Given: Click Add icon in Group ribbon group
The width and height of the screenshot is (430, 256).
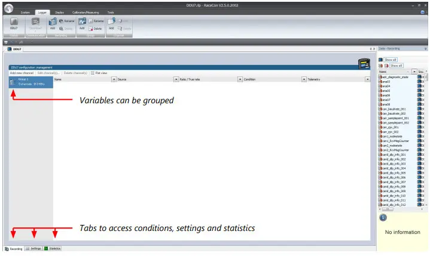Looking at the screenshot, I should coord(82,21).
